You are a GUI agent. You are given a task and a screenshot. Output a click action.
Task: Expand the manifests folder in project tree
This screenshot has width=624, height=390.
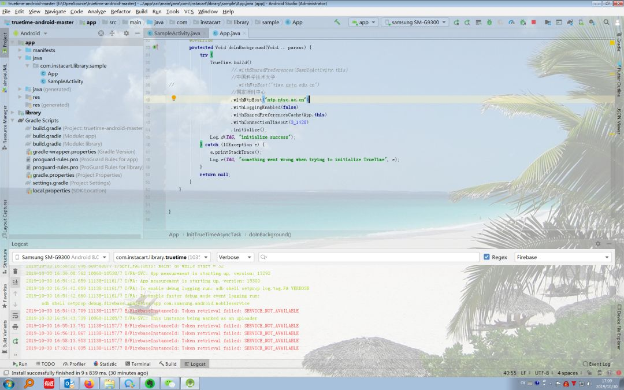(x=20, y=50)
